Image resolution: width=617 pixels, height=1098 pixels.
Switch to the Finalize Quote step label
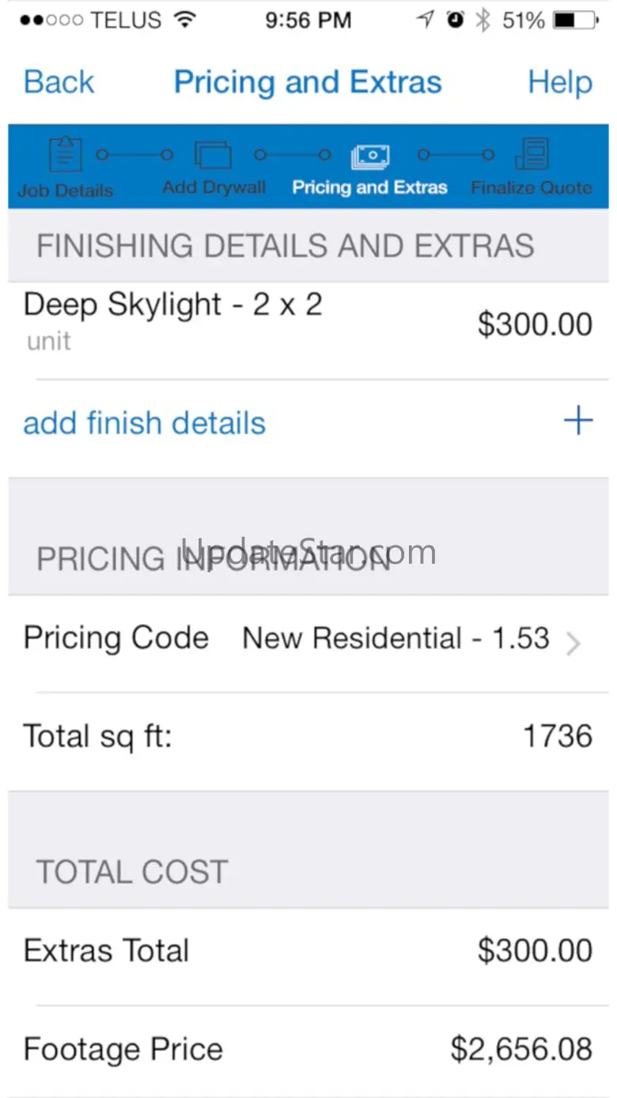(532, 188)
